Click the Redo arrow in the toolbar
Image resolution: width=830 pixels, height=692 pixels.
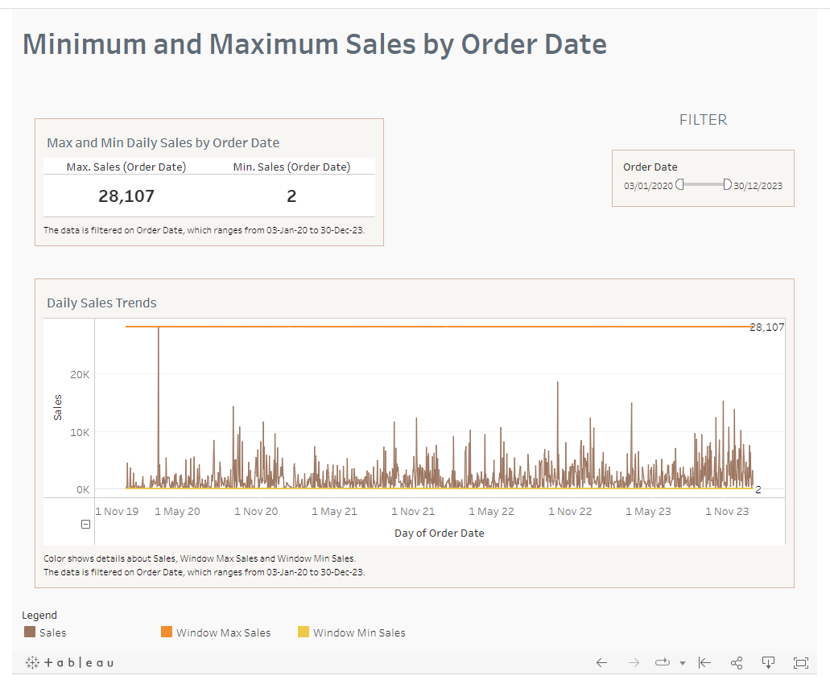point(634,662)
